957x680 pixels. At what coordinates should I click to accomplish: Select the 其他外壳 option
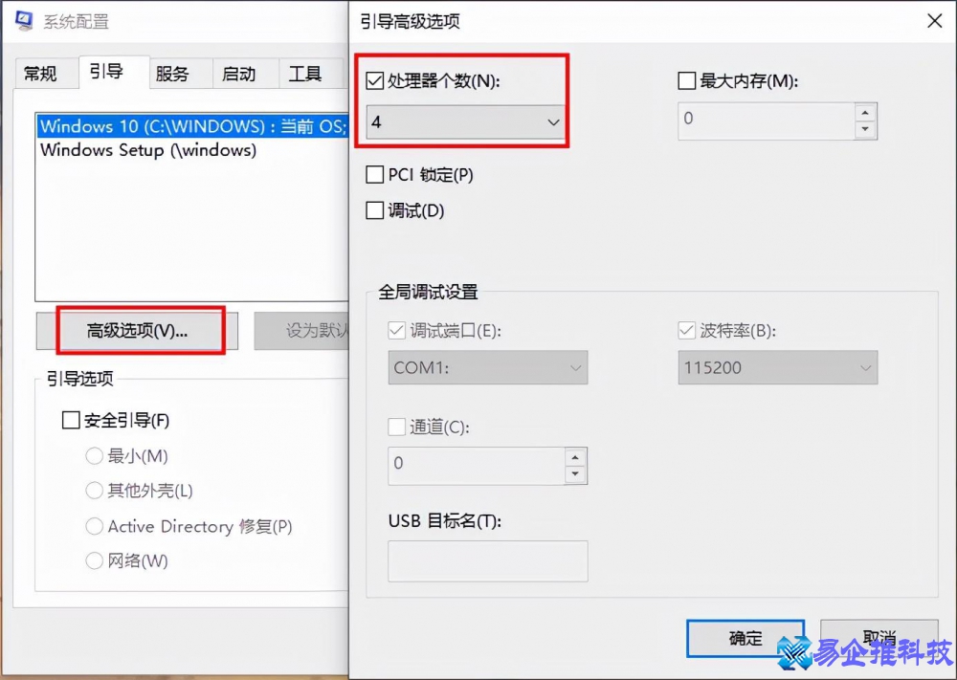[94, 491]
